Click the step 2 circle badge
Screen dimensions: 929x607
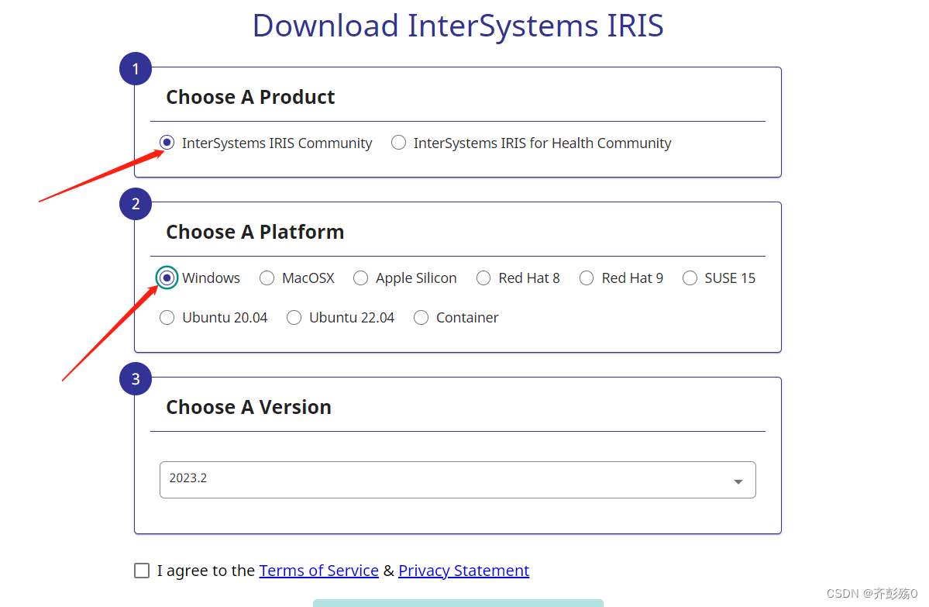coord(135,204)
